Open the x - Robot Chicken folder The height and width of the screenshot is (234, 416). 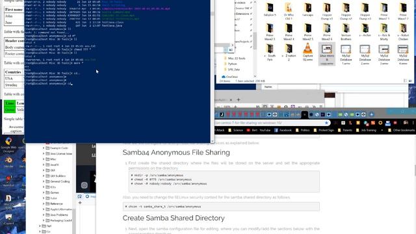403,32
